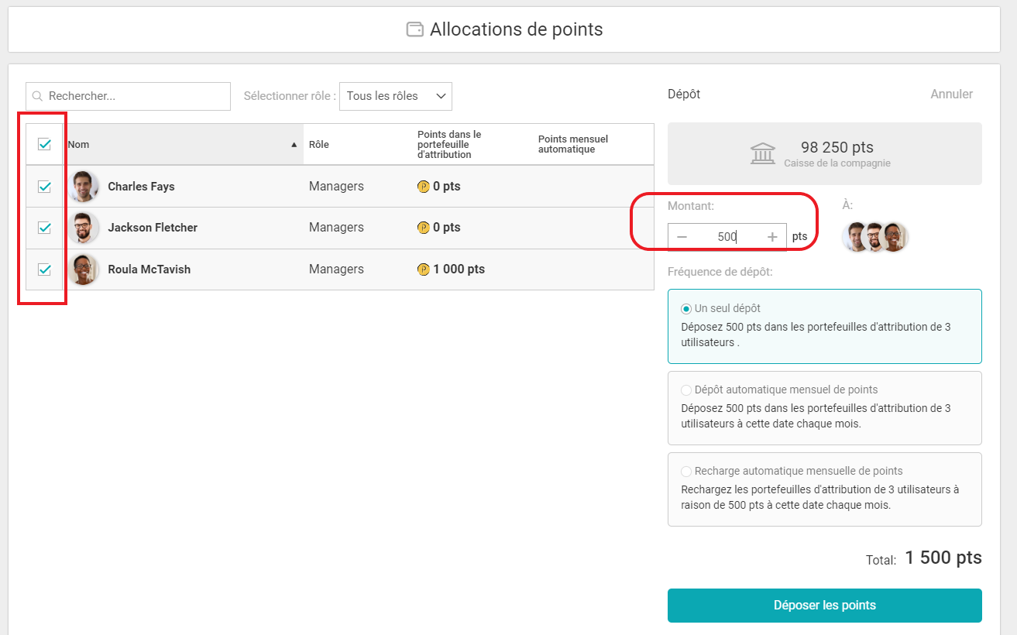Click the minus button in Montant stepper
1017x635 pixels.
pos(682,237)
